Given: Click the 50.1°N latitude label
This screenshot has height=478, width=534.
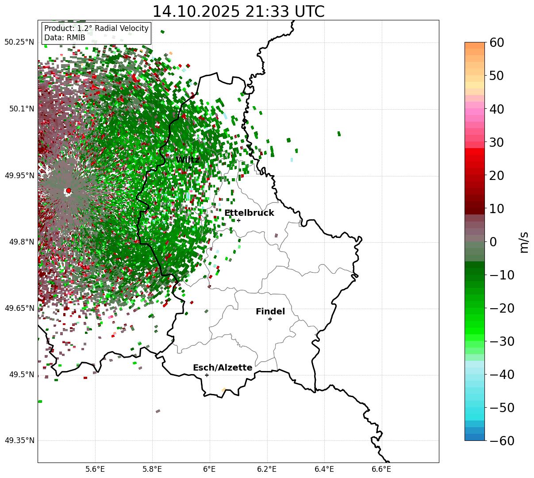Looking at the screenshot, I should [x=22, y=109].
